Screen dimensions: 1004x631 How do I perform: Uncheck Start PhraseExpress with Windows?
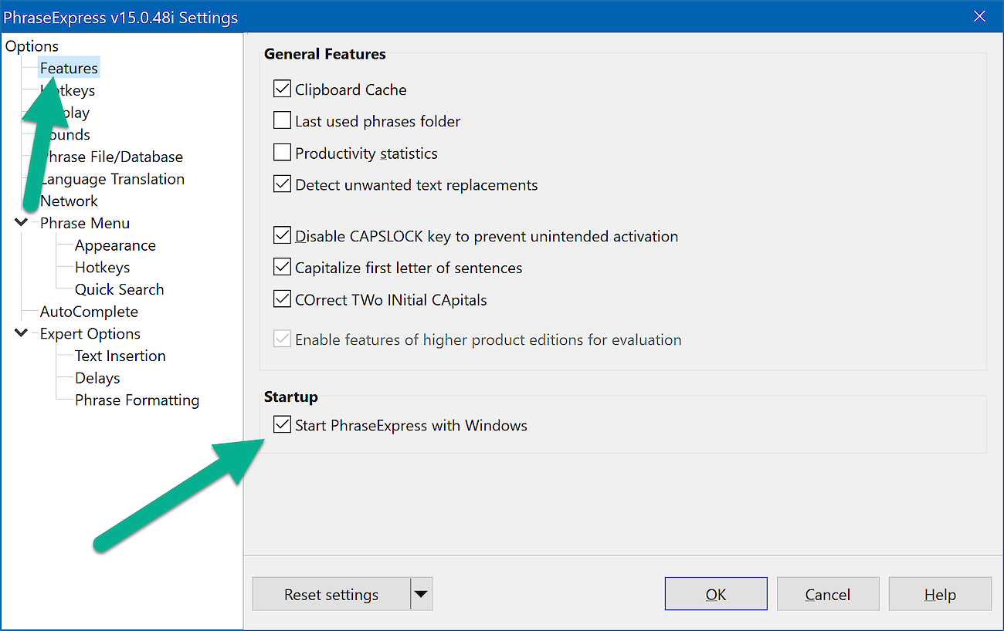pos(282,425)
